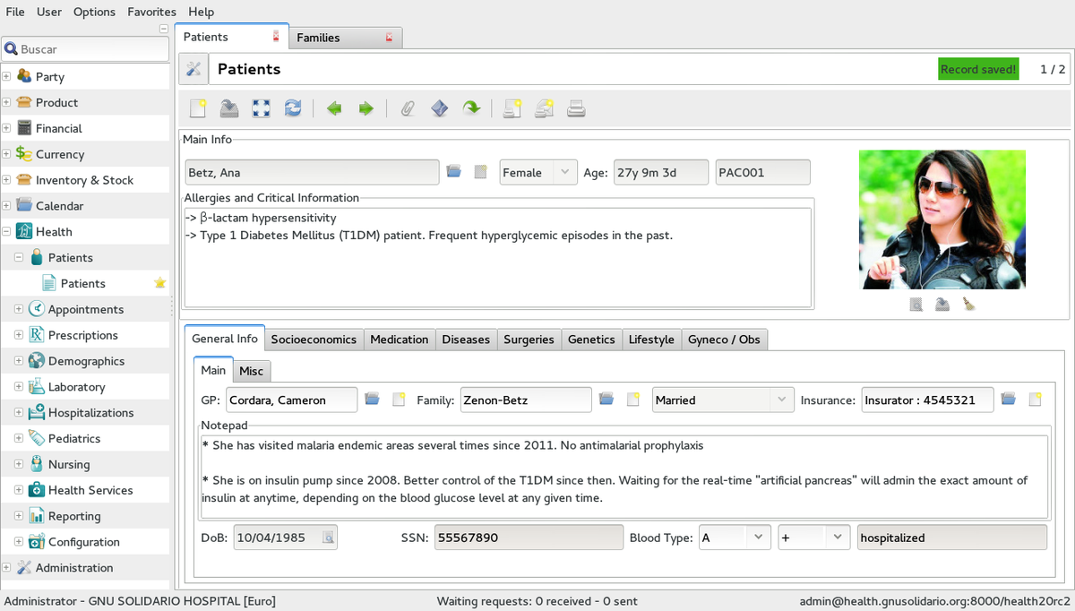The width and height of the screenshot is (1075, 611).
Task: Reload the record with the refresh icon
Action: (x=293, y=108)
